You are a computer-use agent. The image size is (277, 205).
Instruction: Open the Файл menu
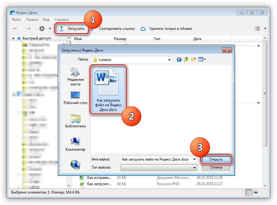[16, 20]
